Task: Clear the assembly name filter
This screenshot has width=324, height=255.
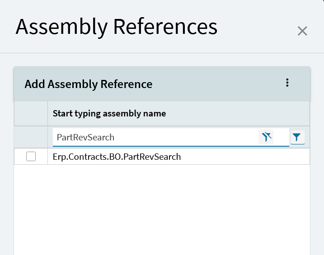Action: pyautogui.click(x=266, y=137)
